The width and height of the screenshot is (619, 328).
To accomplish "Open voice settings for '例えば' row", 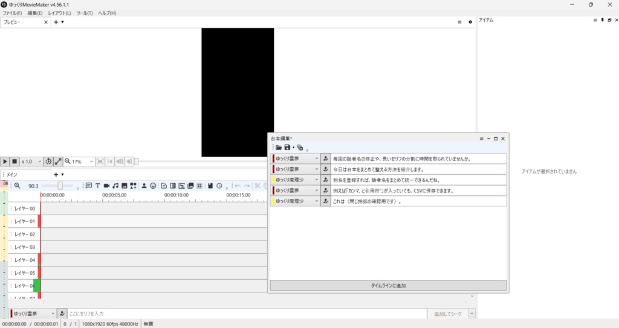I will 326,191.
